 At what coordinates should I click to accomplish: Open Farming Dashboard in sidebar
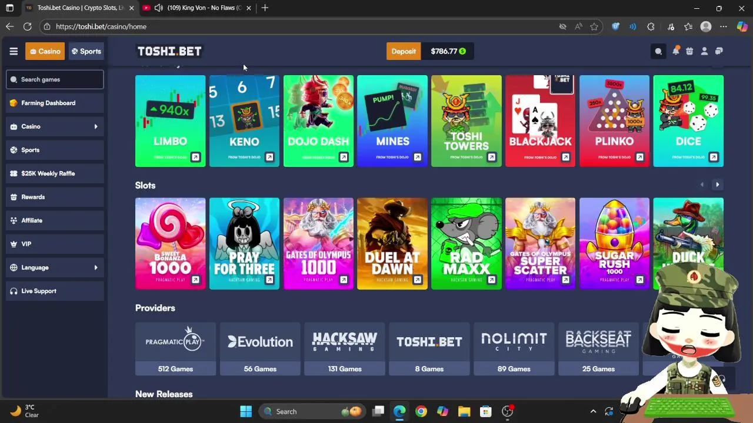[x=55, y=103]
